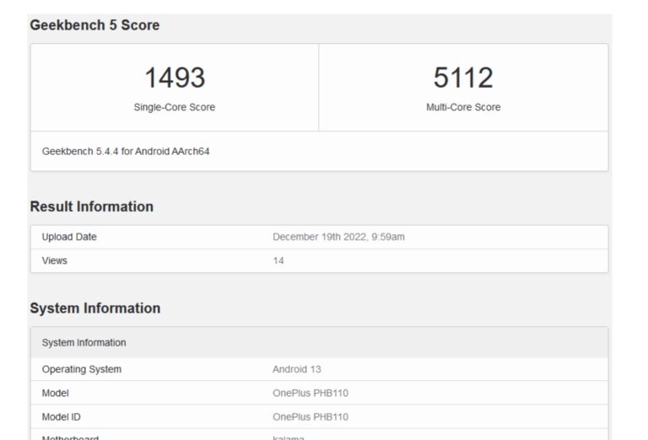Select the Operating System row label
Image resolution: width=648 pixels, height=440 pixels.
click(82, 369)
